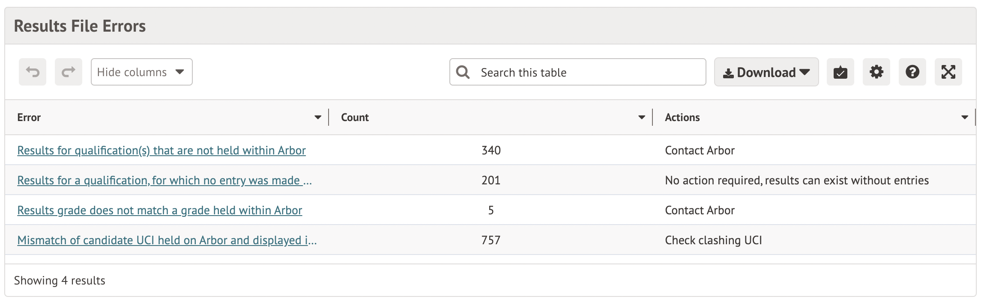
Task: Expand the Actions column options arrow
Action: [964, 118]
